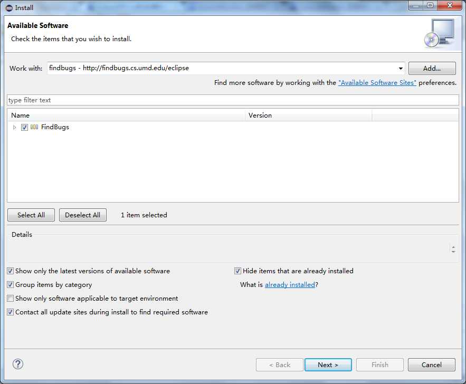Click the type filter text field

(233, 100)
